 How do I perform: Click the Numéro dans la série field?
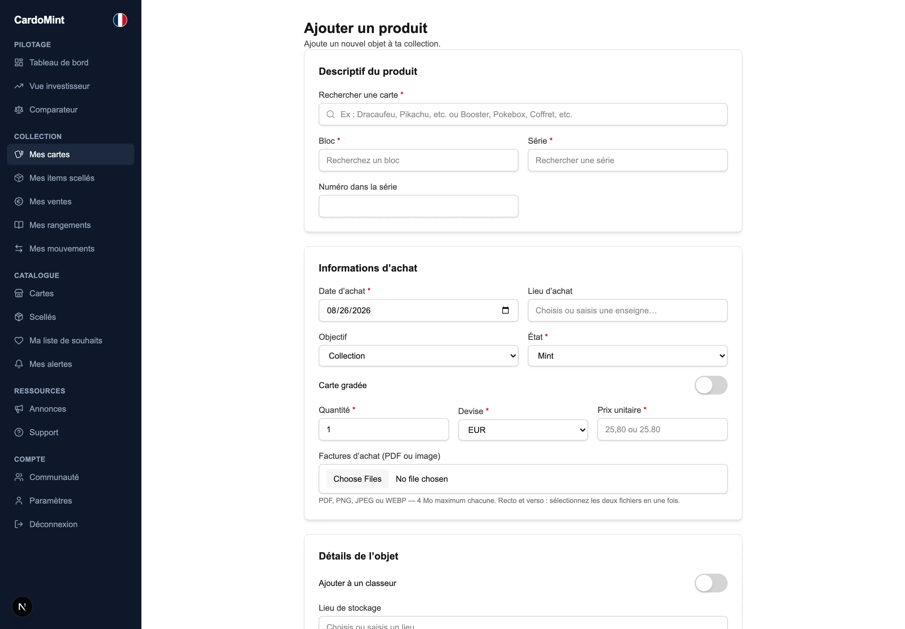coord(418,206)
